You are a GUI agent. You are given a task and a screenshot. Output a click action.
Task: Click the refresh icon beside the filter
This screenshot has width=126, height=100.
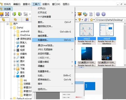pos(86,20)
